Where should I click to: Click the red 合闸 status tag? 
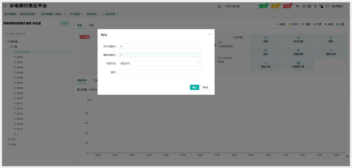pyautogui.click(x=85, y=37)
